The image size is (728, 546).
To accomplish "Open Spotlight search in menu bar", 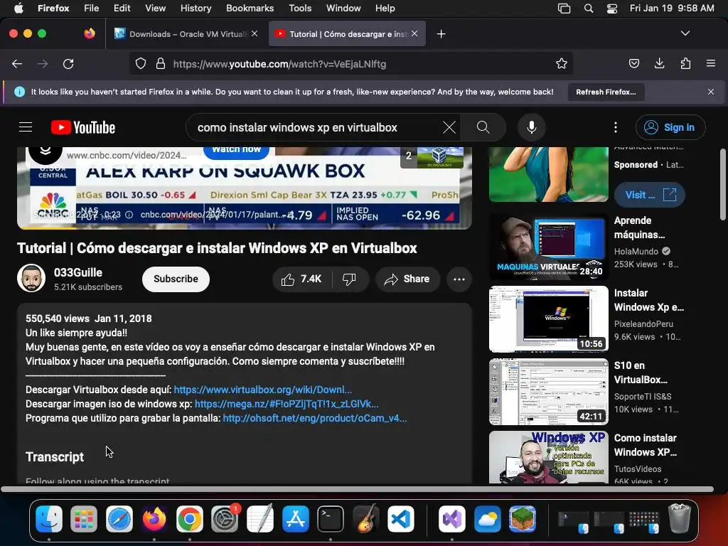I will pos(588,9).
